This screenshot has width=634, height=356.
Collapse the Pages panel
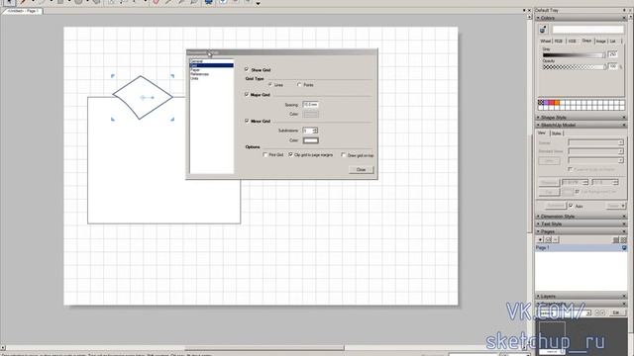point(538,231)
